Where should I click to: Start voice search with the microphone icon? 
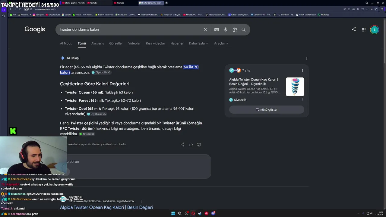click(x=226, y=30)
